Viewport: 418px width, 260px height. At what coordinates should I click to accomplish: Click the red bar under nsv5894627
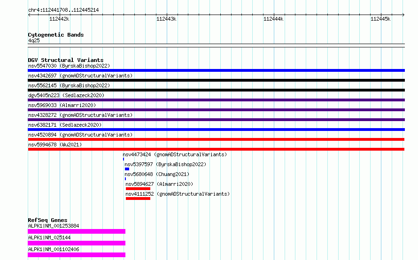coord(138,189)
